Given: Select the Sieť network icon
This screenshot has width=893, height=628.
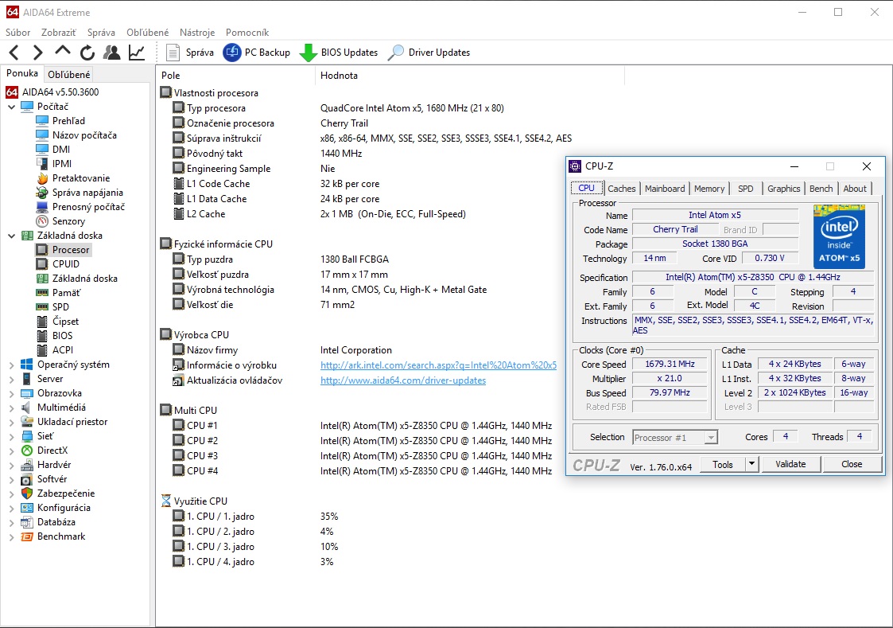Looking at the screenshot, I should point(27,436).
